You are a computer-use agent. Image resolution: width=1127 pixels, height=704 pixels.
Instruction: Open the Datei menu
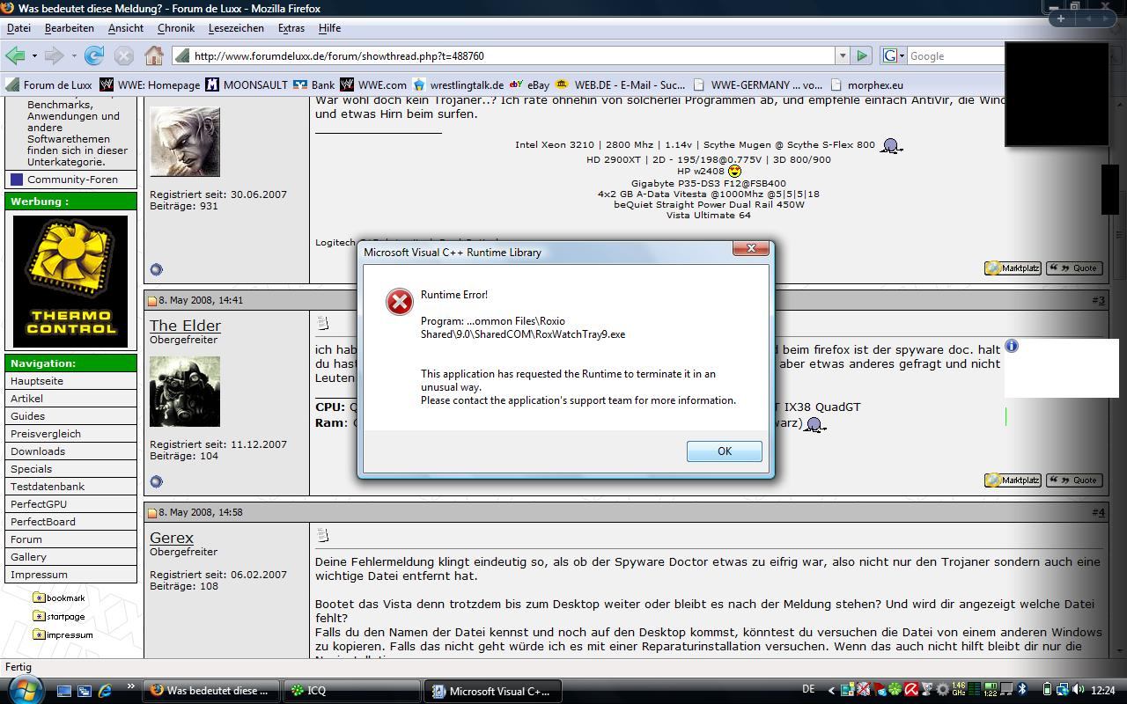click(x=18, y=28)
